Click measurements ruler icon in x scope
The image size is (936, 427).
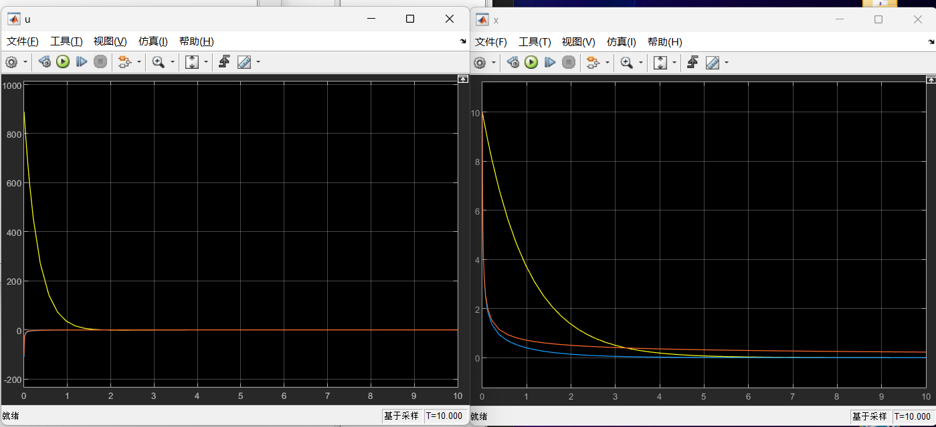point(713,63)
